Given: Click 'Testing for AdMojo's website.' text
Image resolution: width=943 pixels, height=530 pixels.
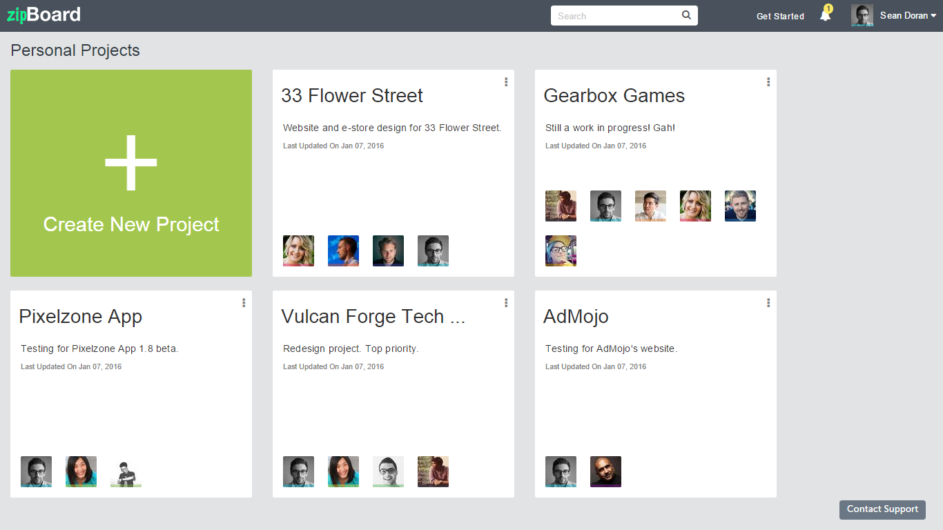Looking at the screenshot, I should click(x=612, y=349).
